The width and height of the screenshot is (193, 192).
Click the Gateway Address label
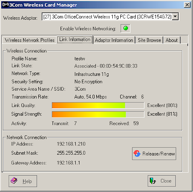[29, 163]
